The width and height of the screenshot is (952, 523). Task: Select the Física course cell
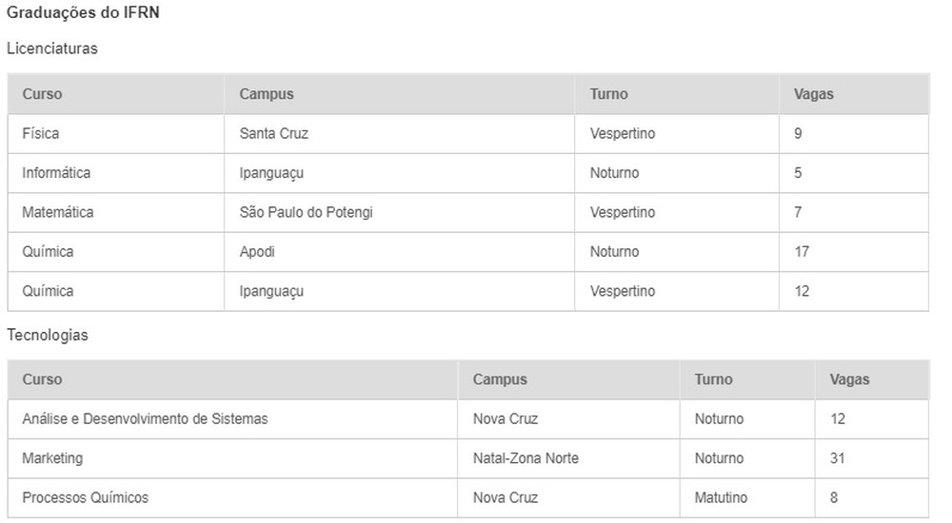tap(41, 134)
